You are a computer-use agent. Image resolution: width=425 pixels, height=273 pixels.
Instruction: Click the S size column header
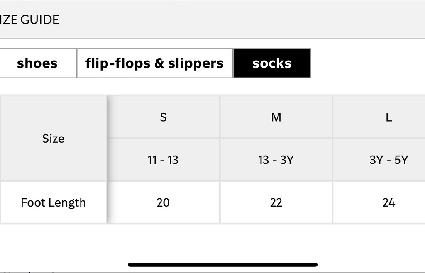click(x=163, y=117)
